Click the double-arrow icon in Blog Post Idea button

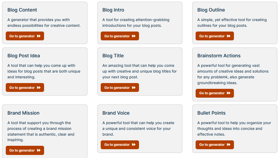click(39, 88)
